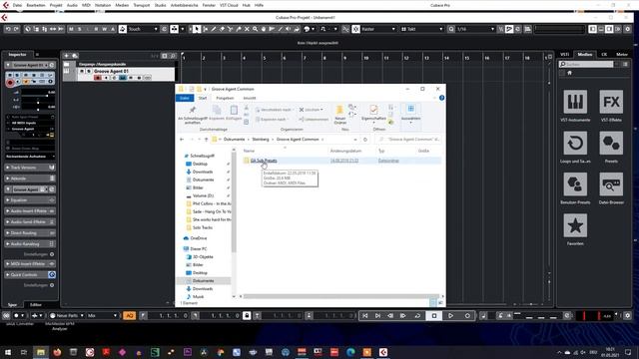Click Record circle in transport bar
The height and width of the screenshot is (359, 639).
point(467,315)
